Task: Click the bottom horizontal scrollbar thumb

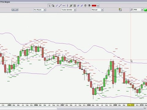Action: coord(100,108)
